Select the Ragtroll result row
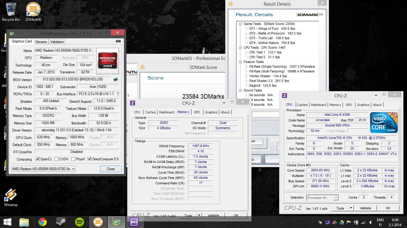The image size is (407, 228). pyautogui.click(x=263, y=85)
